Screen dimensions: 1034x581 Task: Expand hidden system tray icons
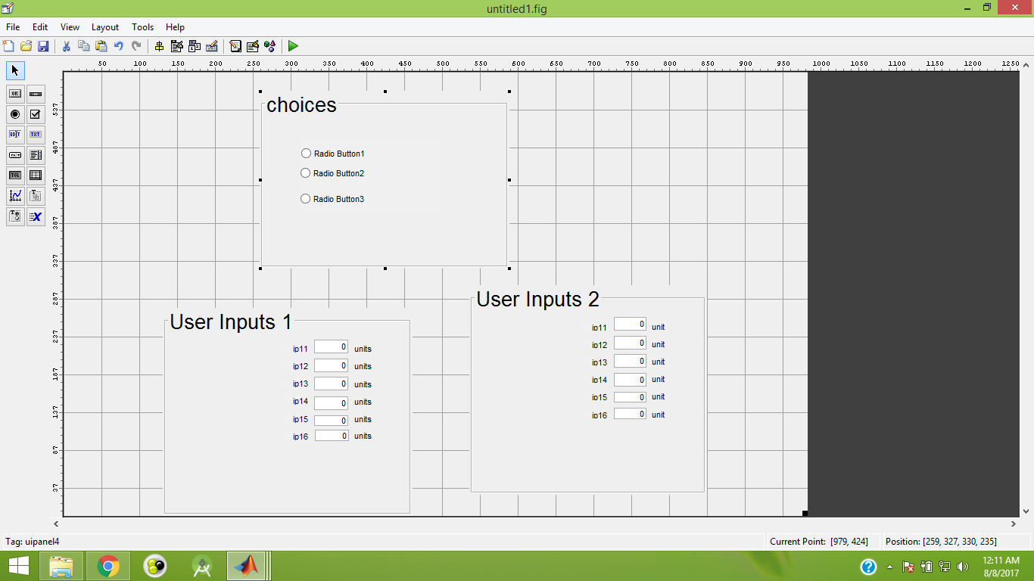click(x=889, y=567)
